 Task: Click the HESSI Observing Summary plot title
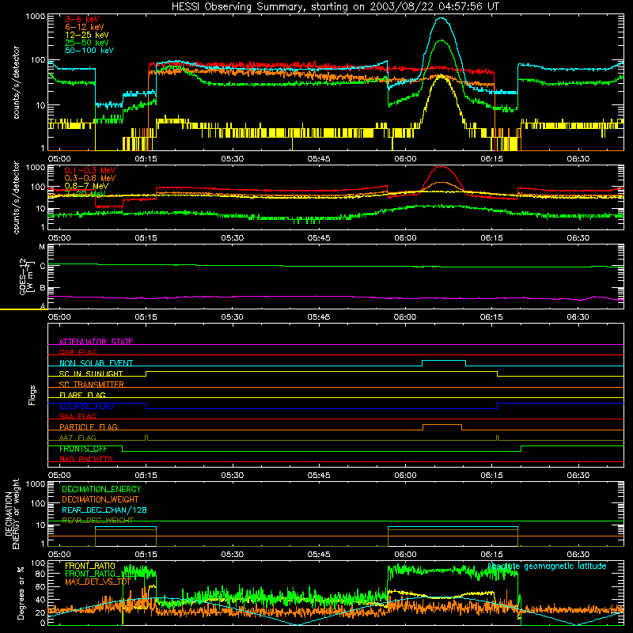[x=335, y=7]
